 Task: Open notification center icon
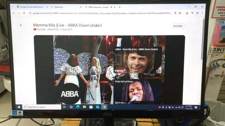coord(196,107)
